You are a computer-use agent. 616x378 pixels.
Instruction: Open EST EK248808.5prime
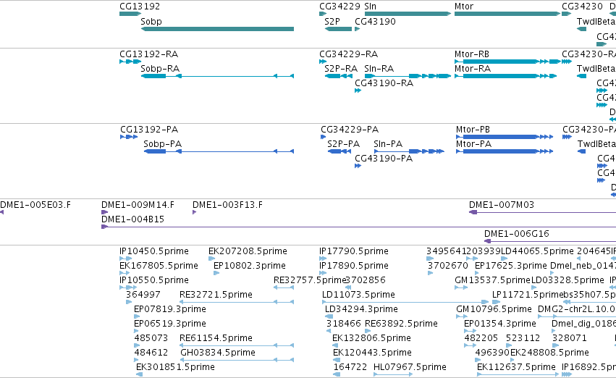click(549, 353)
